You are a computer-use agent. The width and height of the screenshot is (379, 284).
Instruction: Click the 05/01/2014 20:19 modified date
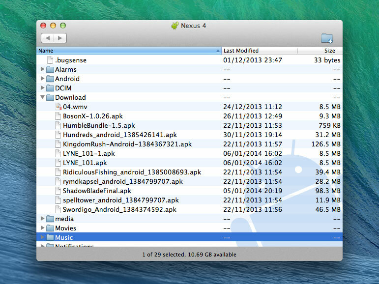(x=253, y=191)
